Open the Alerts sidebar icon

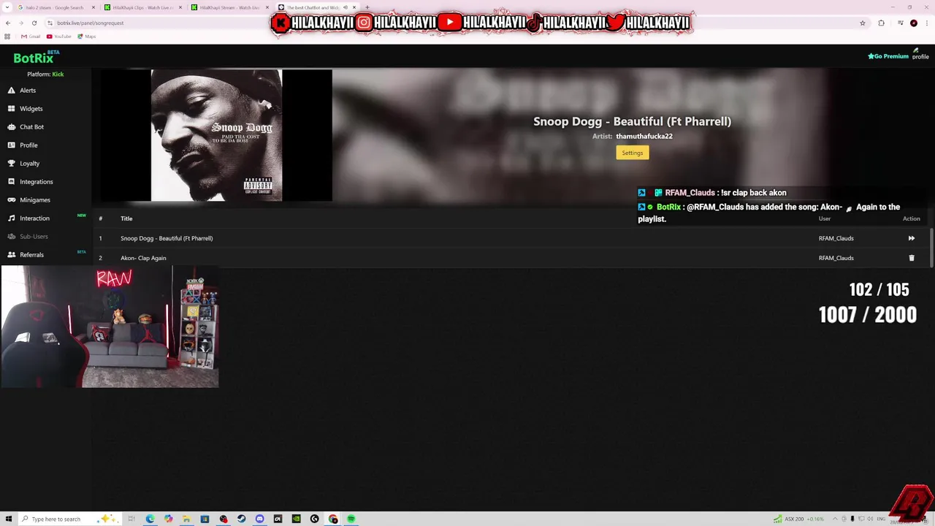click(x=12, y=91)
